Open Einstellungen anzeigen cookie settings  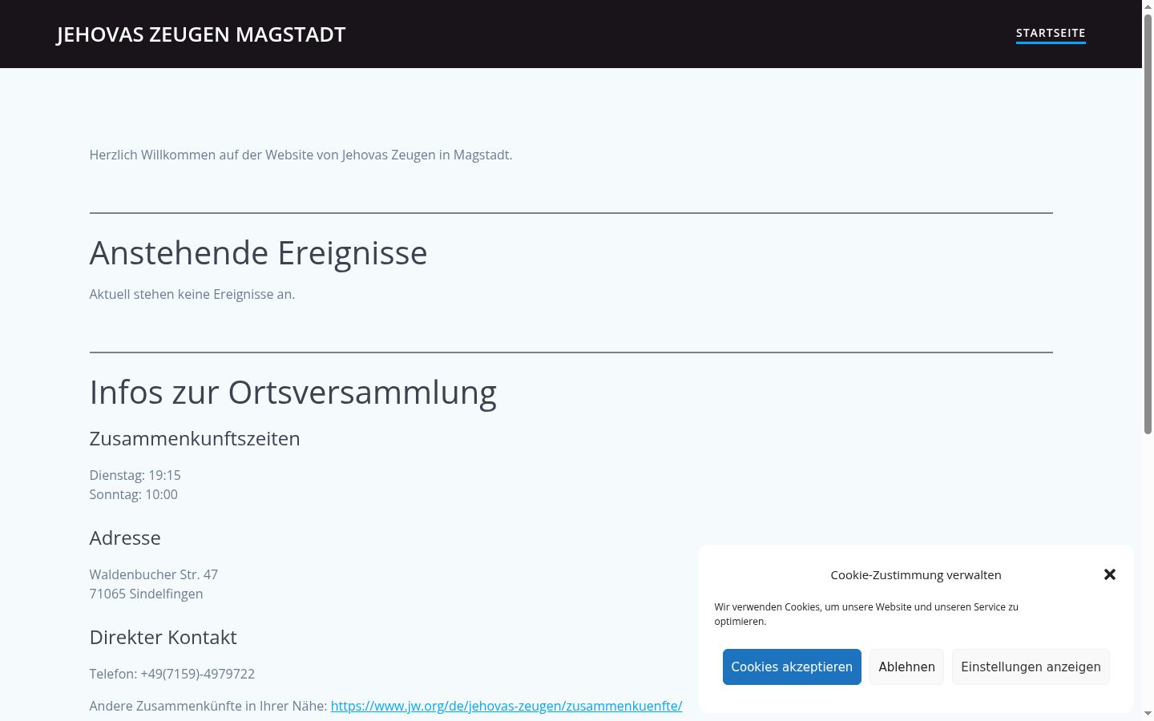click(x=1031, y=667)
